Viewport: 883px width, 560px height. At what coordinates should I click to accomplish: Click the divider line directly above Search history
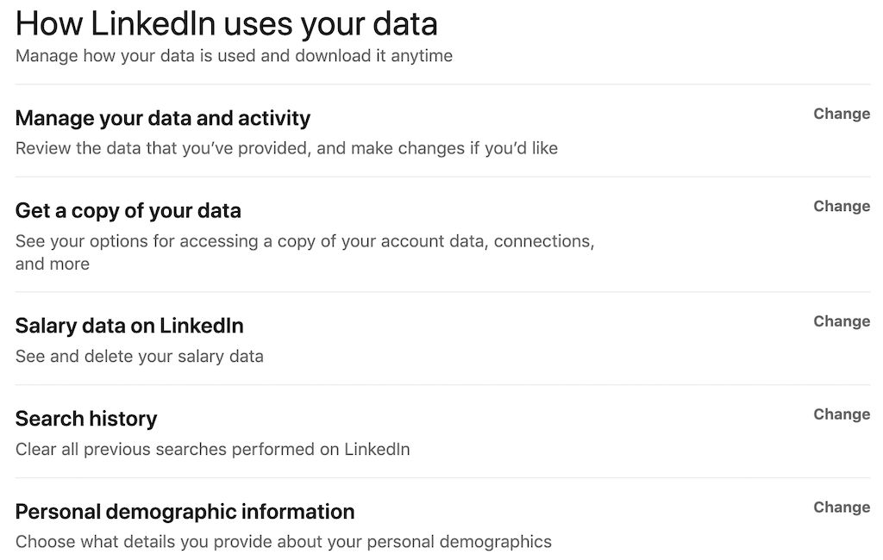(443, 385)
